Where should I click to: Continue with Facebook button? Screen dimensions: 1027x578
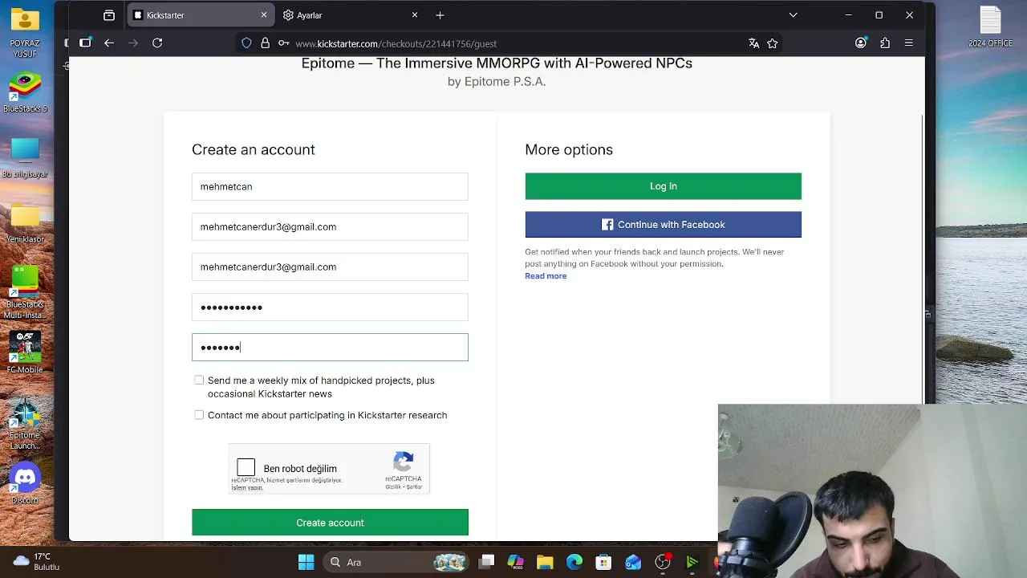pyautogui.click(x=664, y=225)
